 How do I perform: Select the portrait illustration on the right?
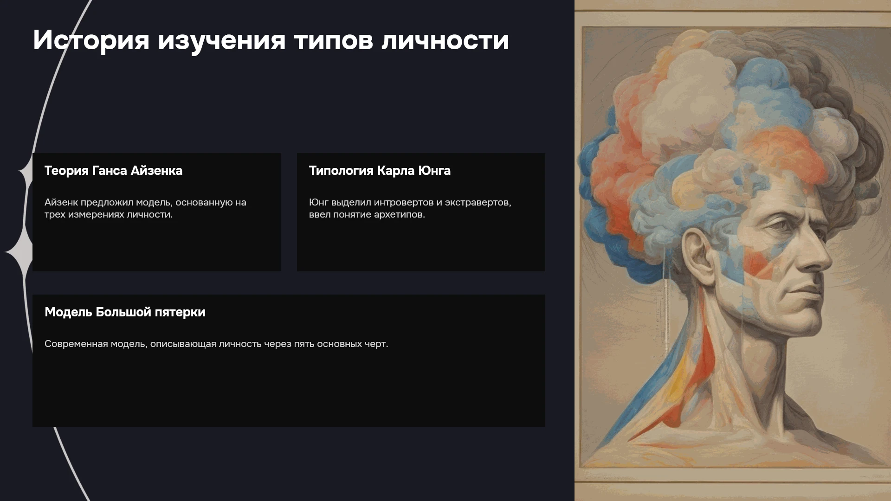(x=733, y=250)
